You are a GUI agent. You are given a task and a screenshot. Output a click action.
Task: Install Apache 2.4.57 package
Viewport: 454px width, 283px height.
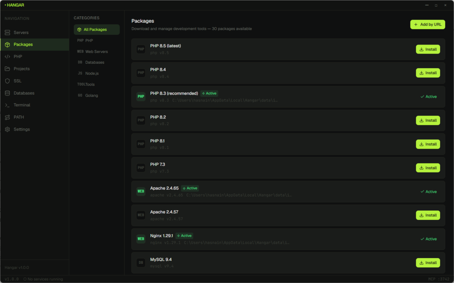428,215
